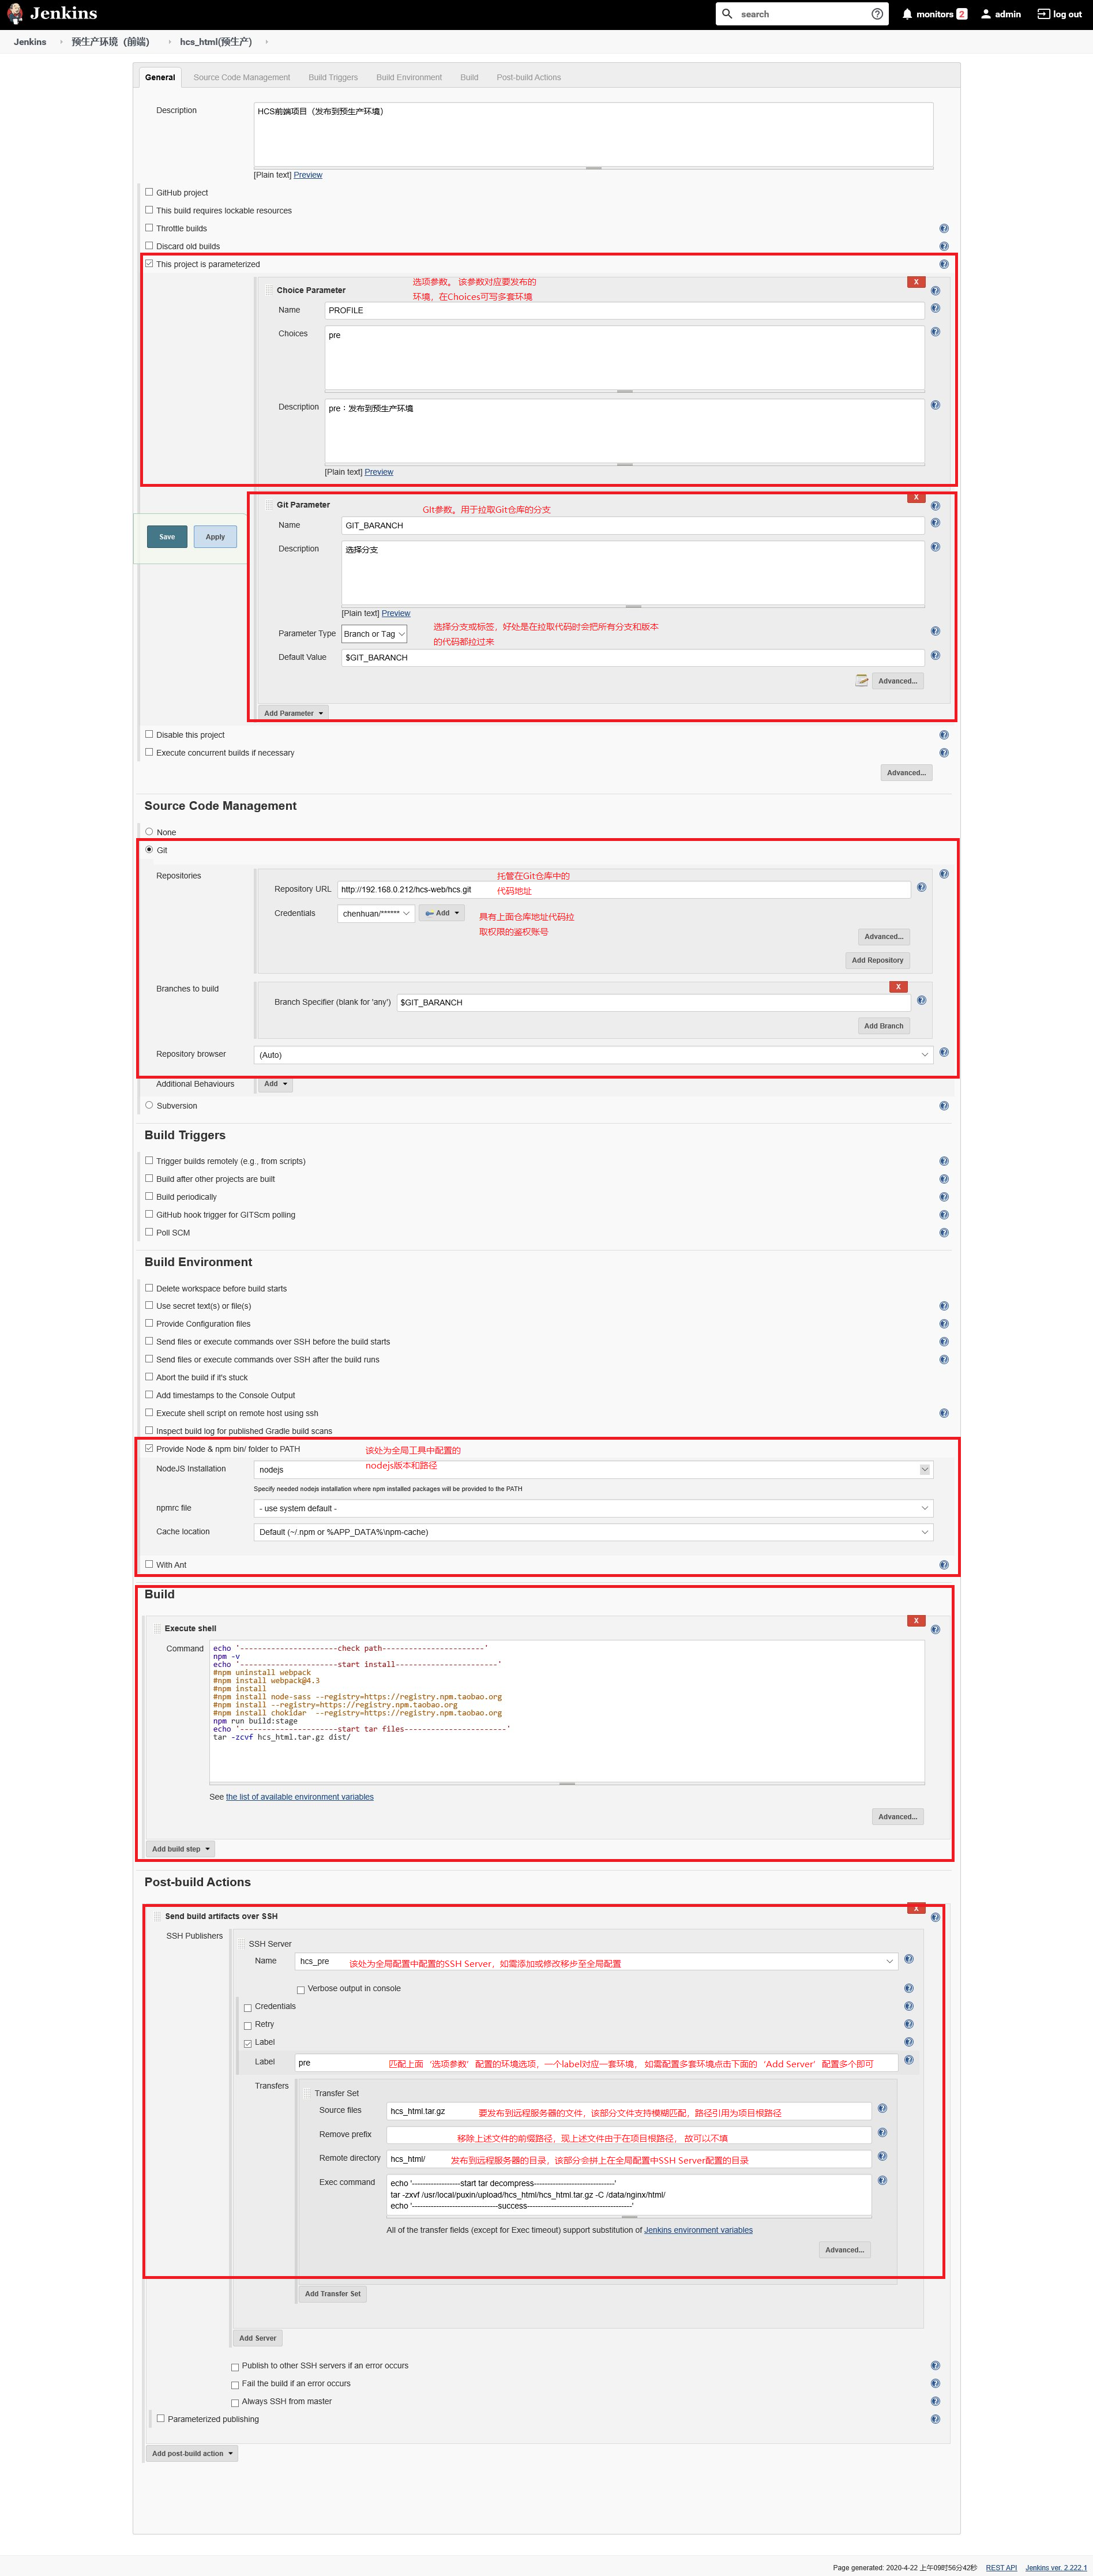Enable Build periodically trigger

[x=149, y=1197]
